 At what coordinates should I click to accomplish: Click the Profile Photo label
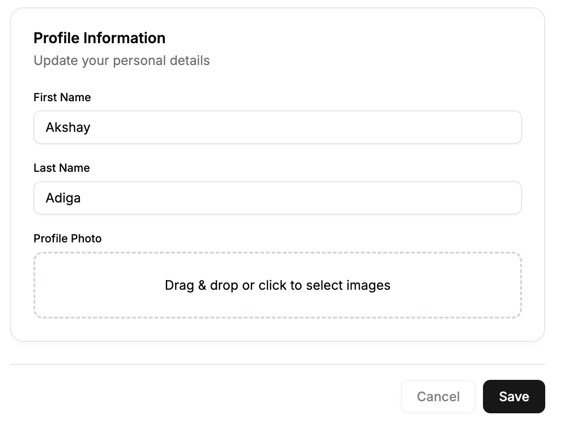(67, 239)
